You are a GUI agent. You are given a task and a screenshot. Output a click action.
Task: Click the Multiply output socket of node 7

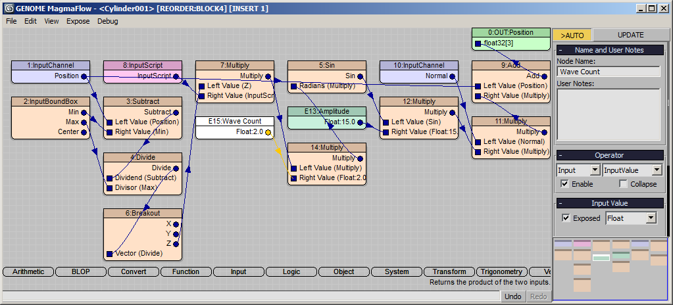pos(268,76)
